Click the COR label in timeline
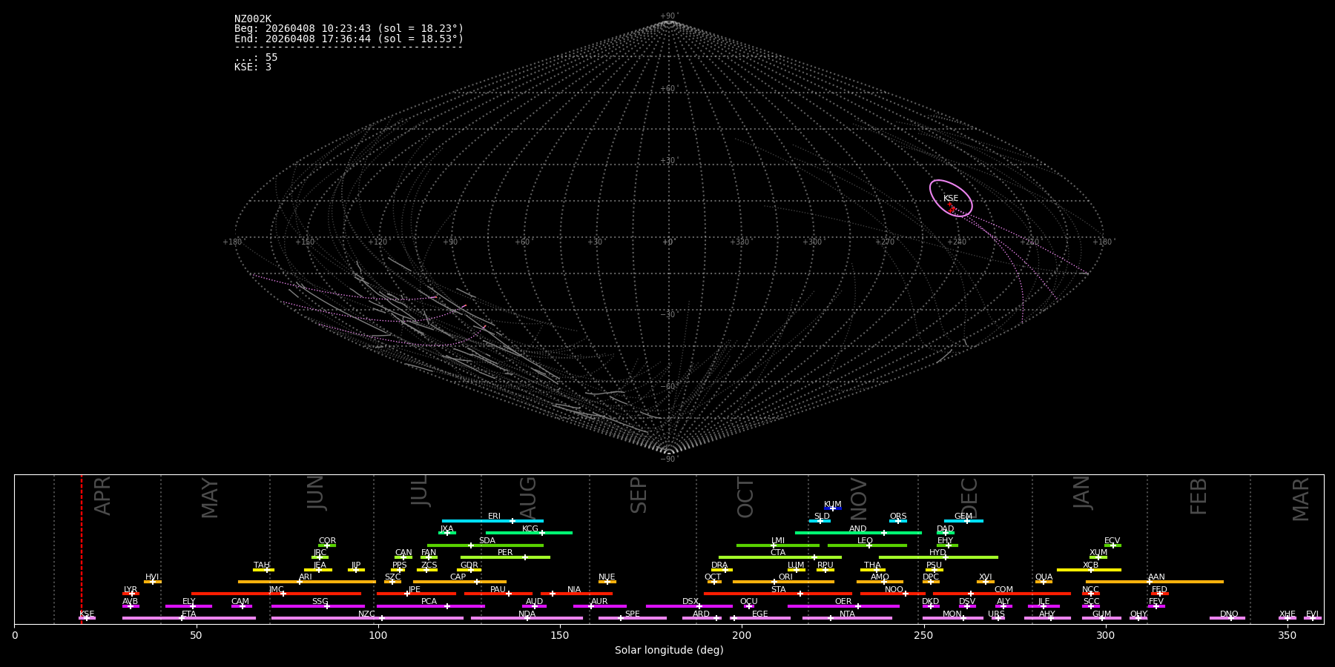1335x667 pixels. (327, 541)
